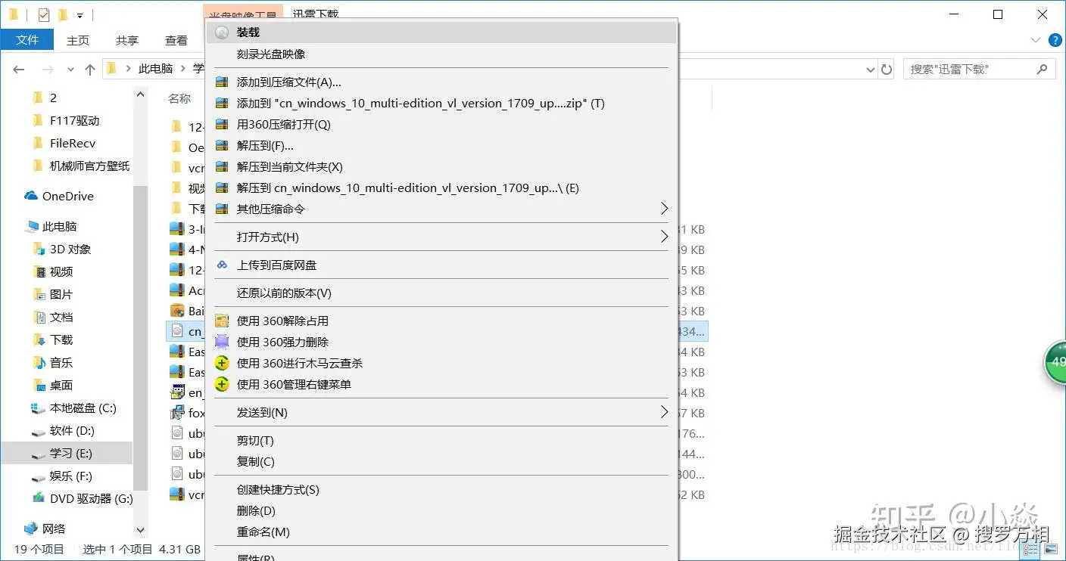The image size is (1066, 561).
Task: Switch to the 查看 ribbon tab
Action: (176, 40)
